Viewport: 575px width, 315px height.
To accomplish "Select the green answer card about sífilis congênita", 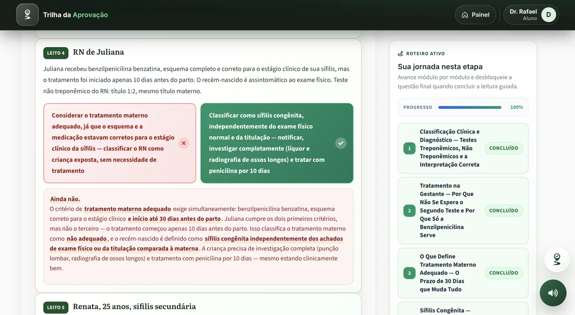I will (x=277, y=143).
